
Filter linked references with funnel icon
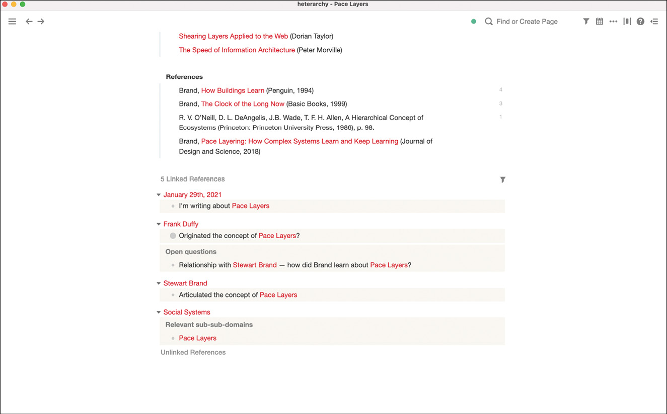(502, 179)
